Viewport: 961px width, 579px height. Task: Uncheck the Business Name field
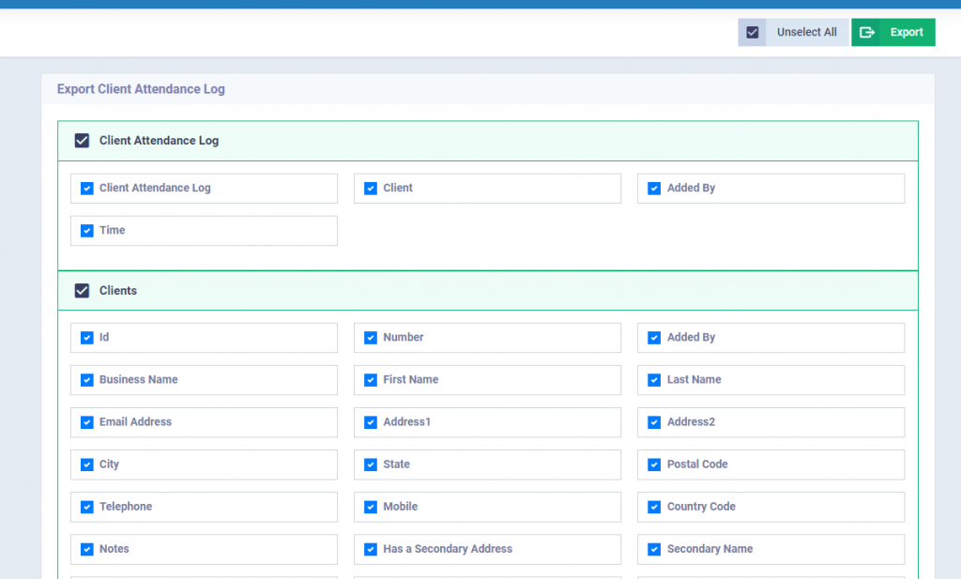coord(86,379)
